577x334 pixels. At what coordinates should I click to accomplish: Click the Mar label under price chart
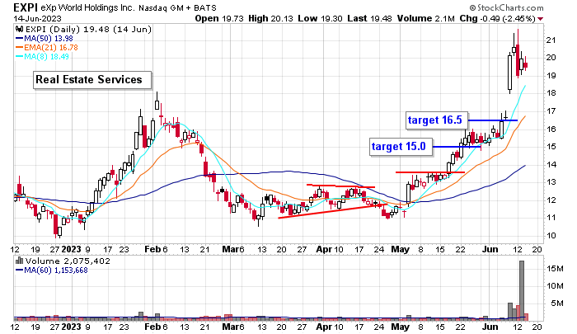[229, 249]
